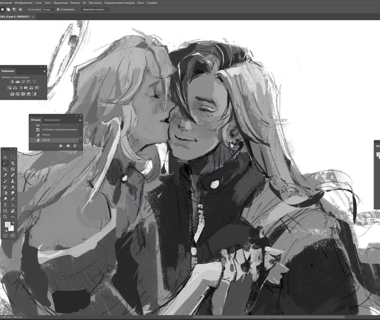The width and height of the screenshot is (380, 320).
Task: Add Threshold adjustment
Action: tap(23, 94)
